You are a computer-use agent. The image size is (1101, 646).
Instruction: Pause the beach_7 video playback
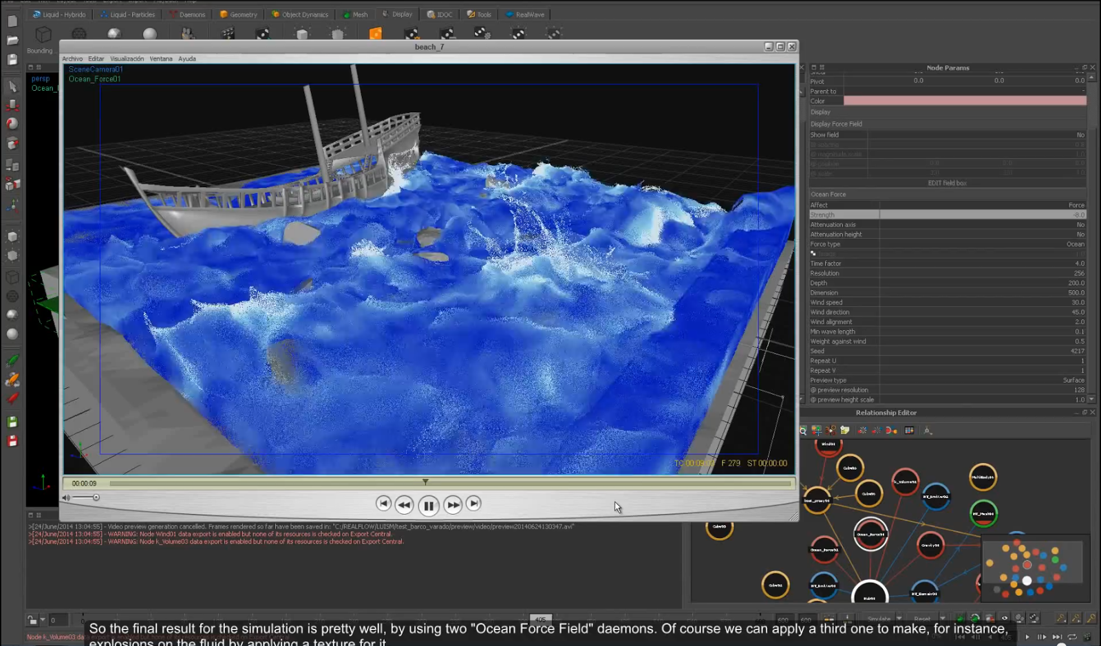click(x=428, y=506)
